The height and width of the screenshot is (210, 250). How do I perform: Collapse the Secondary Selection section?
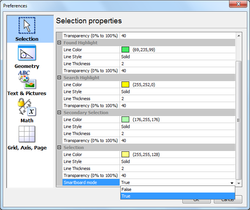tap(59, 113)
